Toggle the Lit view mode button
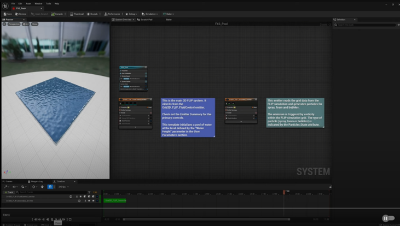This screenshot has height=226, width=400. [x=27, y=24]
